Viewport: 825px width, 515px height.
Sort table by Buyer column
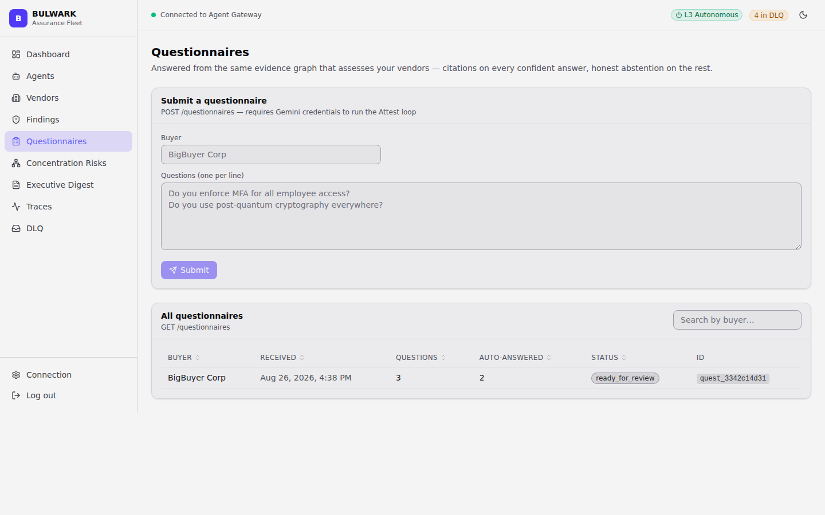[184, 358]
